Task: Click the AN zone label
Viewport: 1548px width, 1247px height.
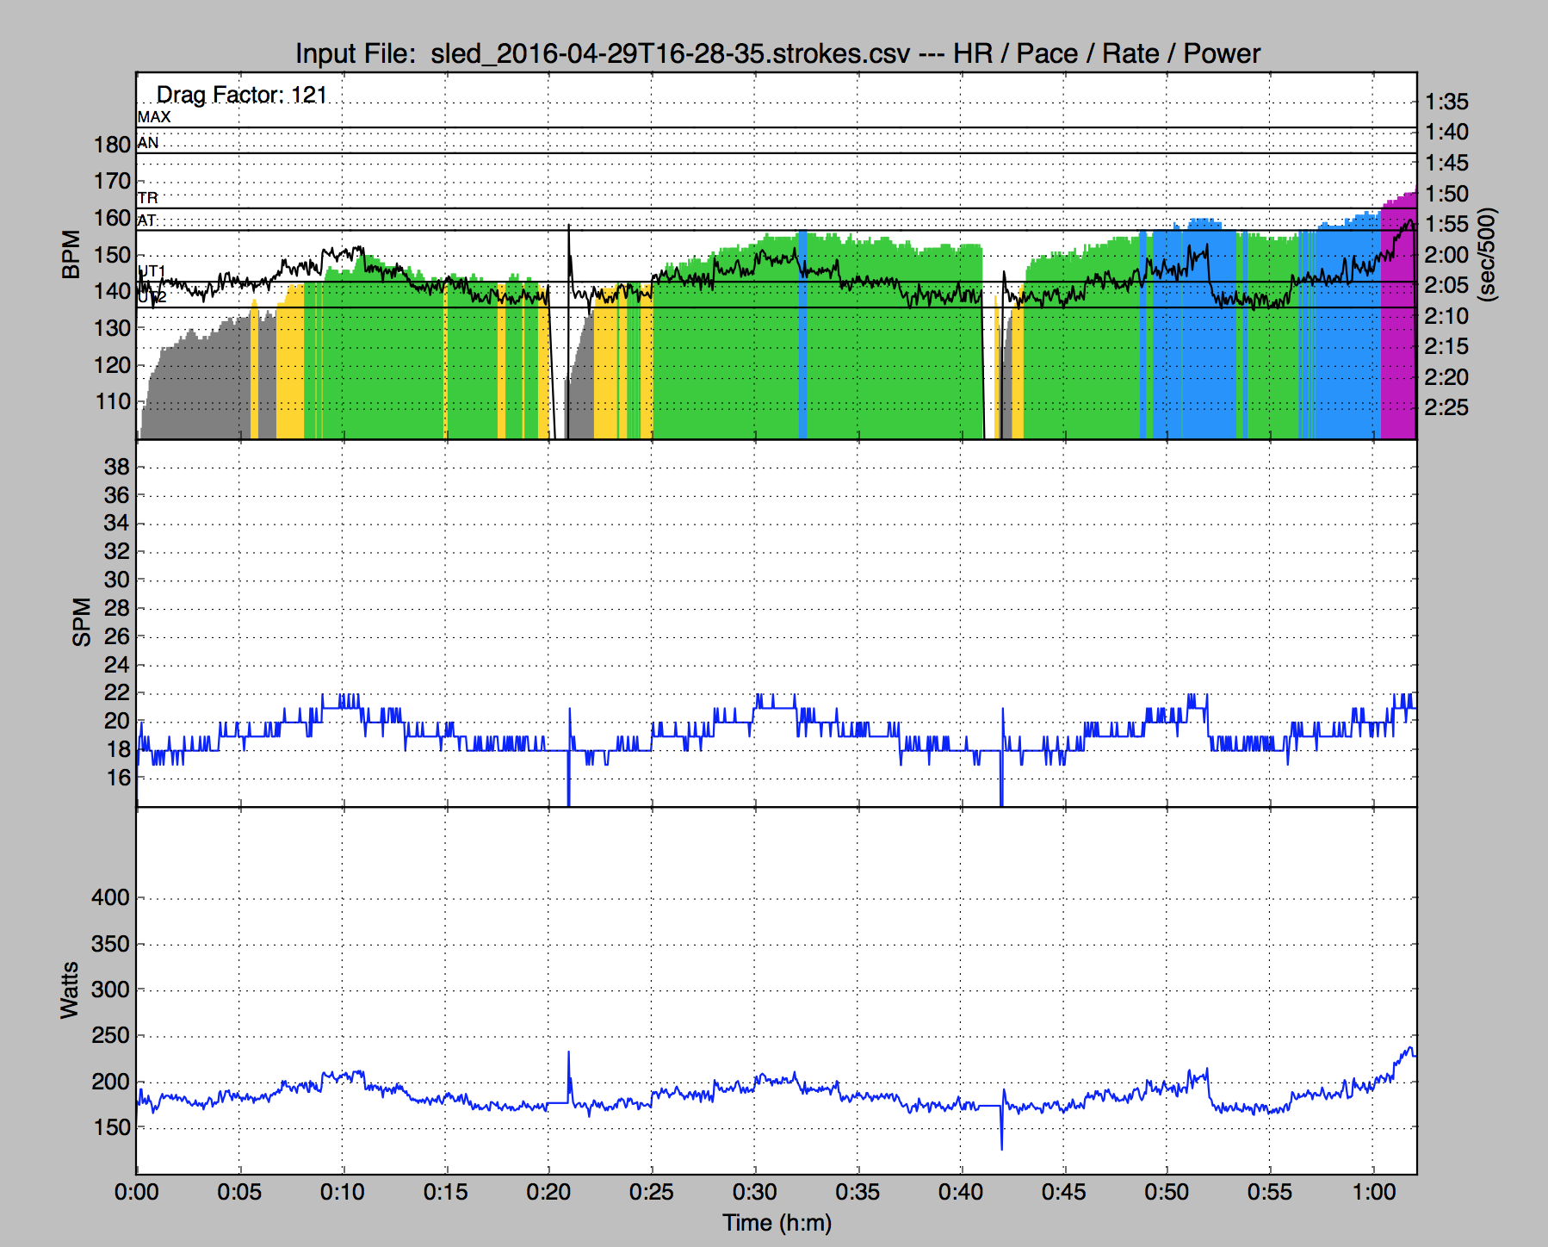Action: [148, 143]
